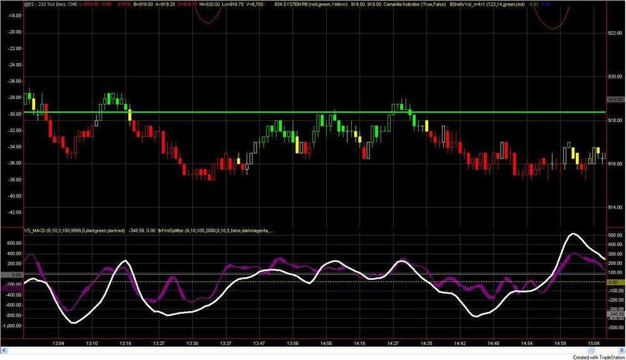Click the 'Camarilla Indicator (True,False)' label

tap(415, 4)
